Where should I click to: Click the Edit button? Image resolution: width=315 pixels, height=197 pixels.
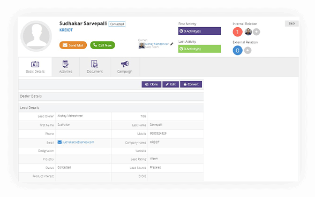pos(170,84)
